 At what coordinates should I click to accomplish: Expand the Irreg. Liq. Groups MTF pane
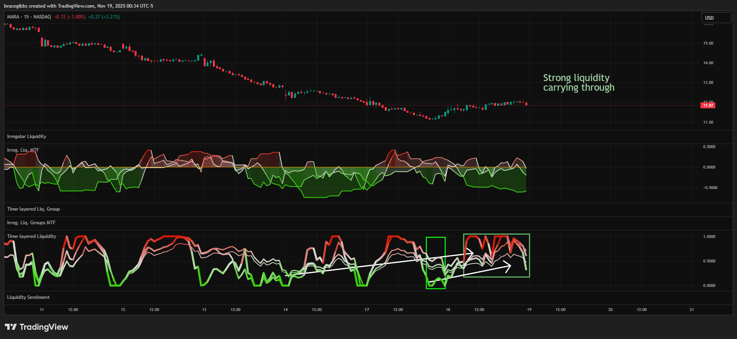coord(31,223)
